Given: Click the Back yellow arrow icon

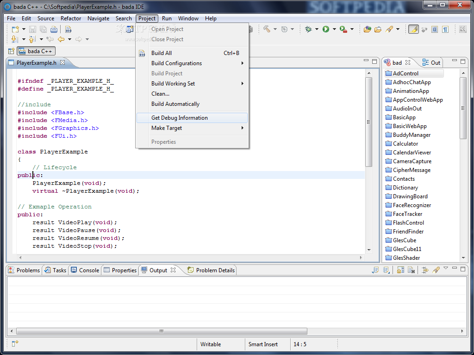Looking at the screenshot, I should point(61,39).
